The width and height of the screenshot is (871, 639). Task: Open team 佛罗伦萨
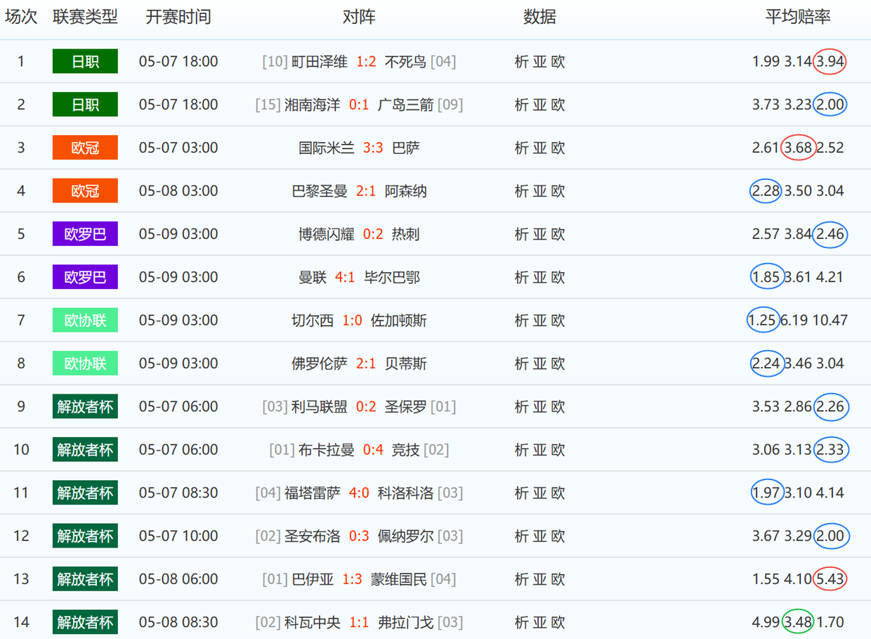pos(320,363)
